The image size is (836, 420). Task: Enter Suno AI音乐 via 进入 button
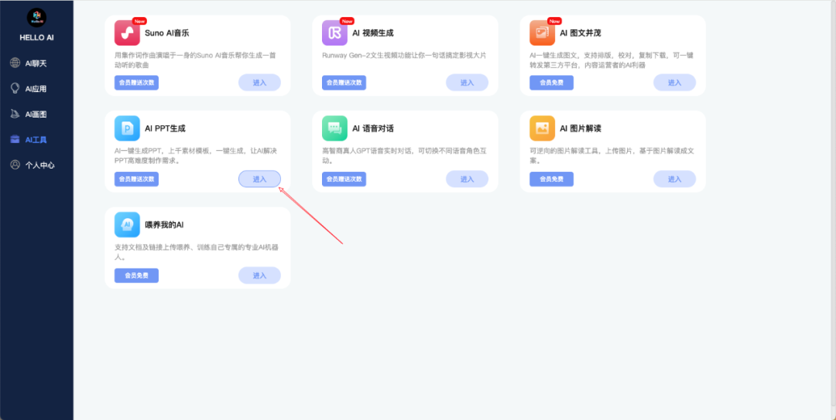coord(259,83)
